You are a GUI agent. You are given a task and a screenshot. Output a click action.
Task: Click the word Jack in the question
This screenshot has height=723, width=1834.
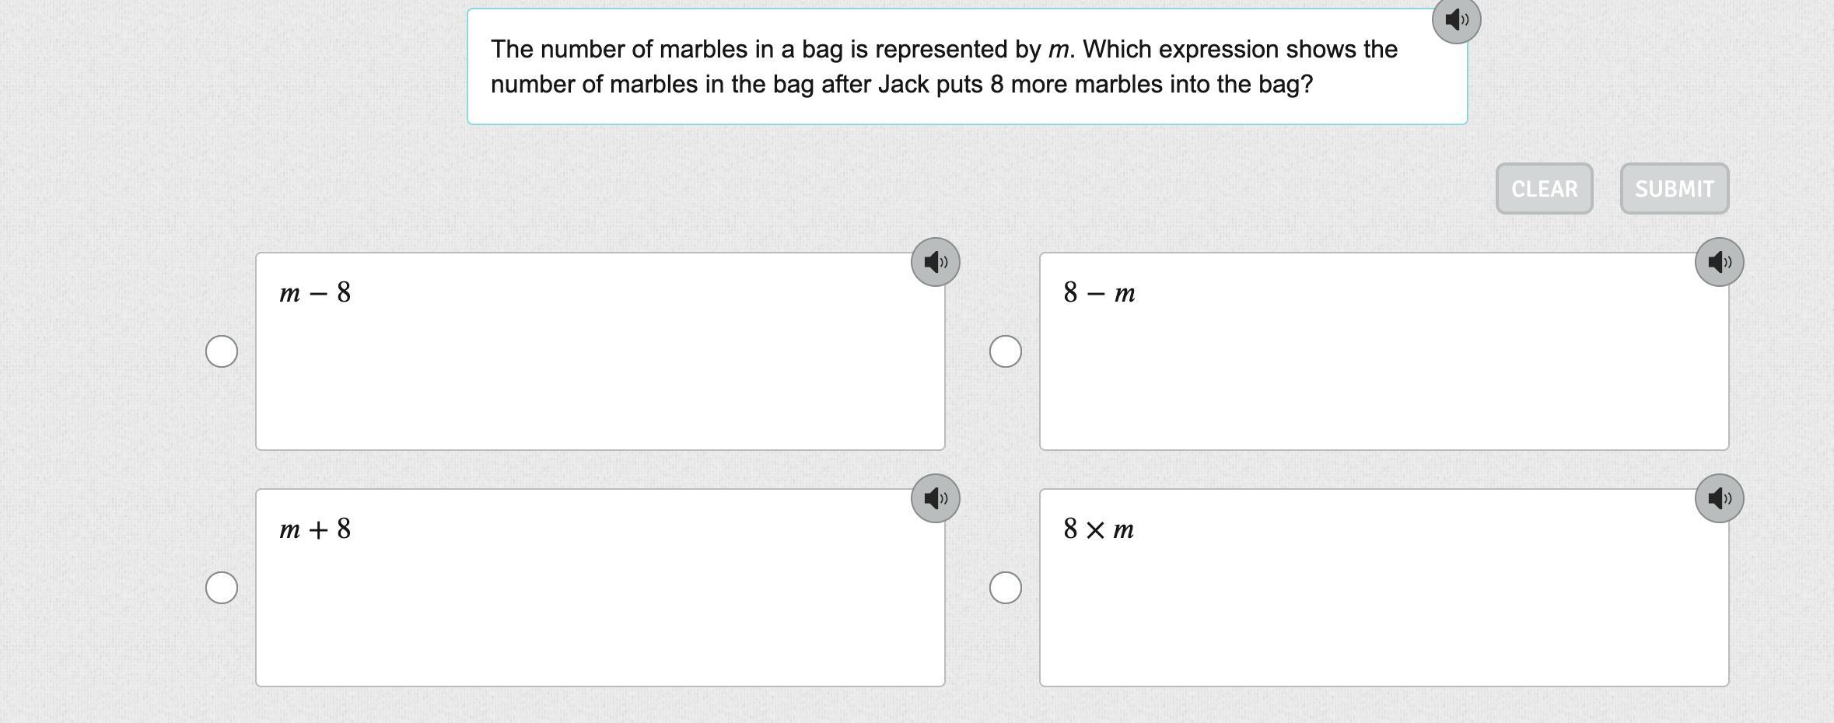tap(904, 85)
